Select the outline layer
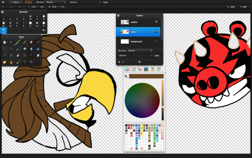Image resolution: width=252 pixels, height=158 pixels. 138,22
